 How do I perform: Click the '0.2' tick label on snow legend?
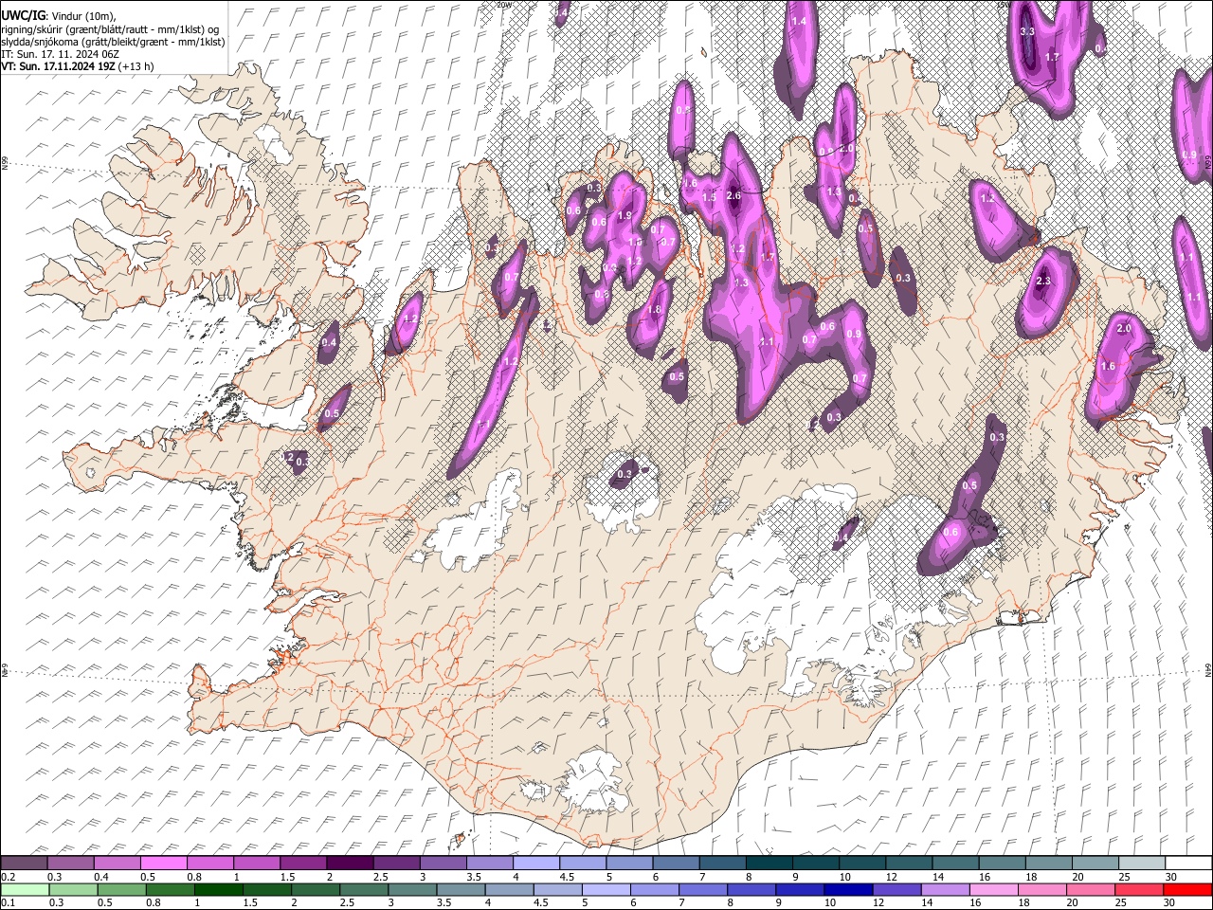(x=8, y=877)
